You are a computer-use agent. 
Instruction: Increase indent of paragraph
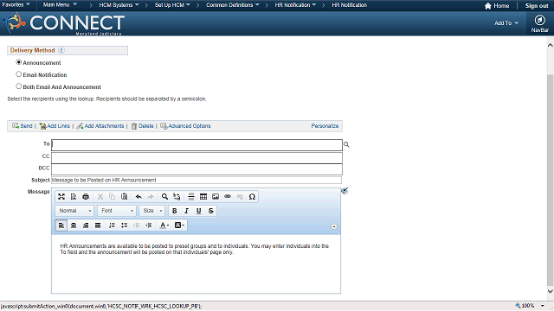point(149,225)
